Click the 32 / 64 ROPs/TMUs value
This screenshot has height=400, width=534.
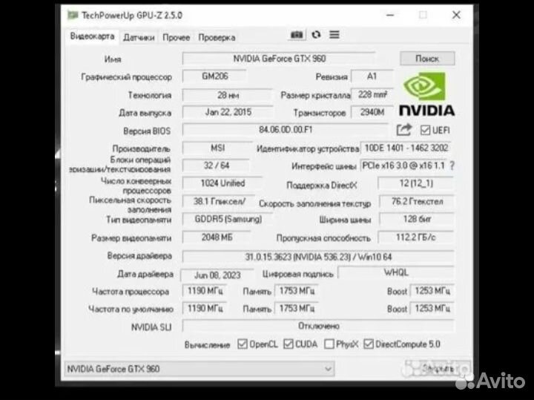[217, 165]
